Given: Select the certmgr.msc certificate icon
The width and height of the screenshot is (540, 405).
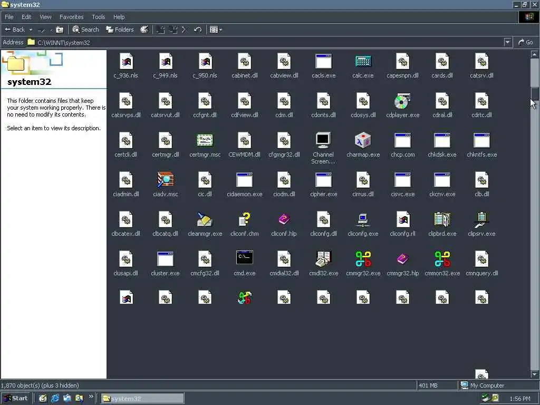Looking at the screenshot, I should tap(205, 140).
